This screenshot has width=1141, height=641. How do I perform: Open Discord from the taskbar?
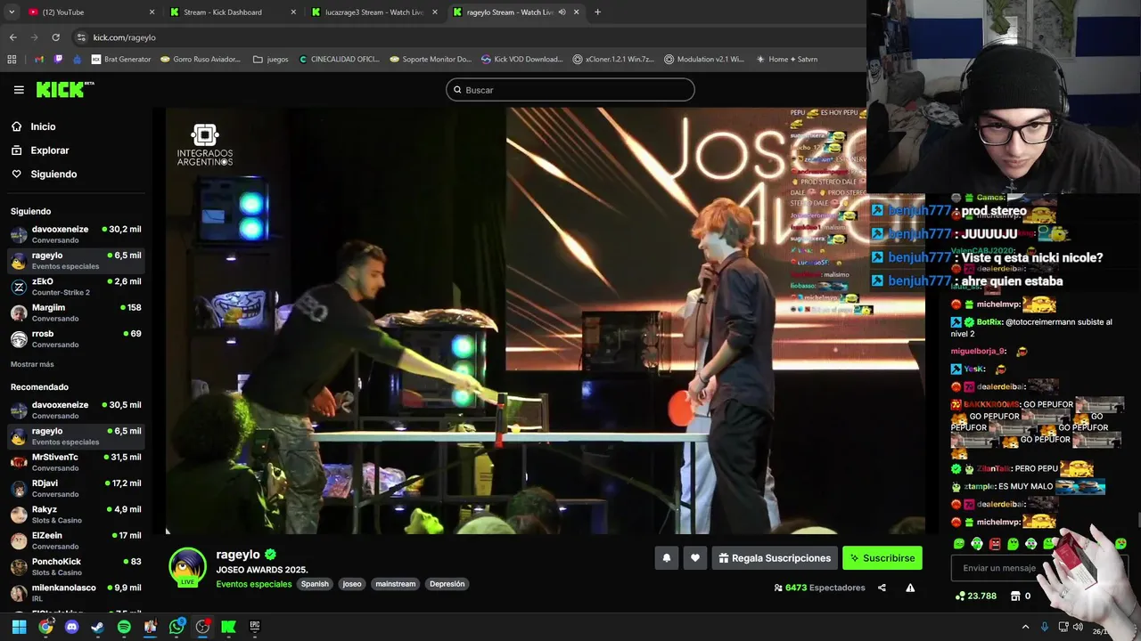coord(71,627)
